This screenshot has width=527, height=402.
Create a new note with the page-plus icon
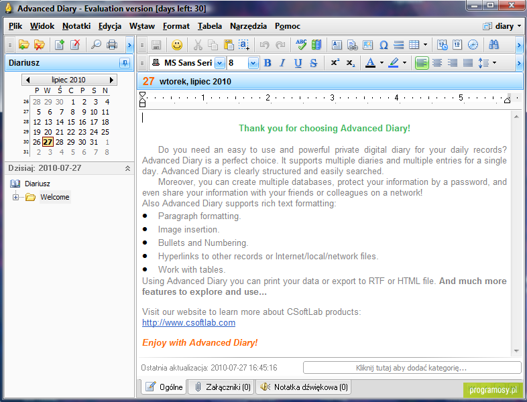[x=60, y=45]
